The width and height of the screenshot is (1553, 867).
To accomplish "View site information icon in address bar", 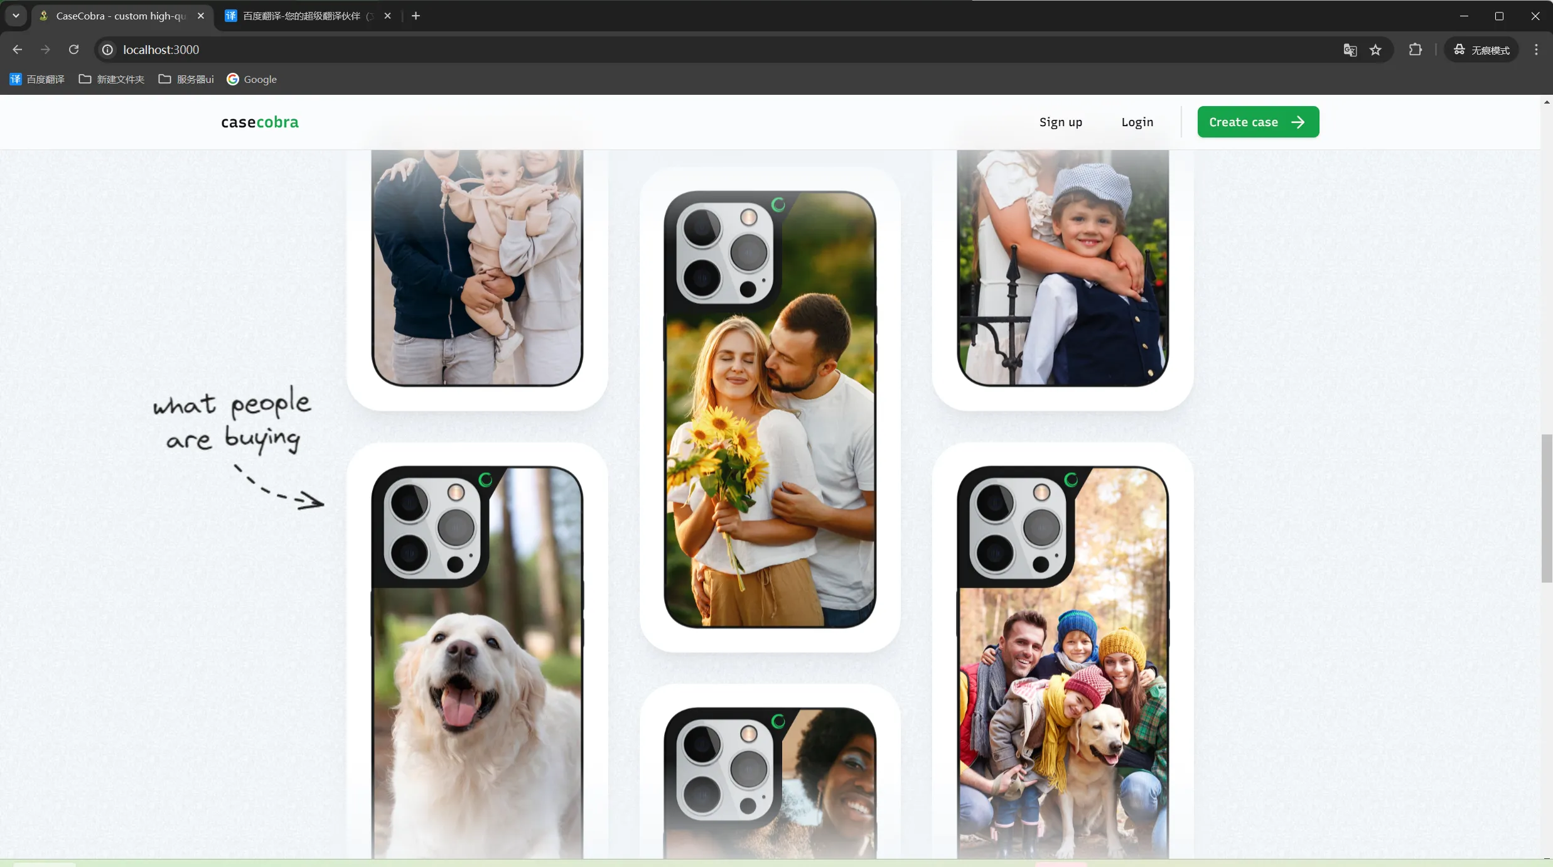I will click(x=108, y=50).
